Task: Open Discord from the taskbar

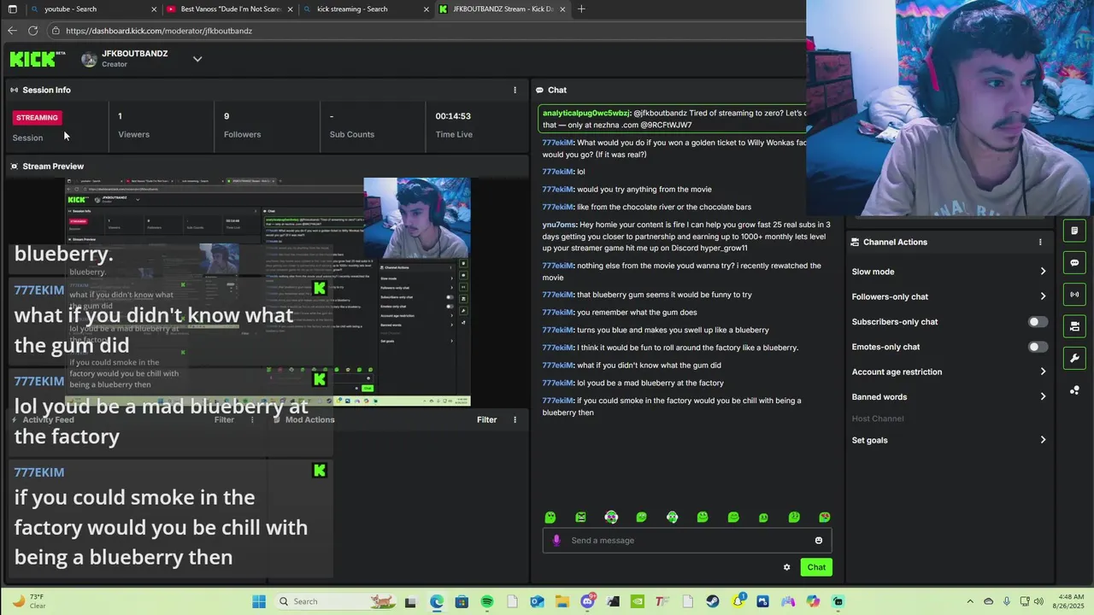Action: [588, 601]
